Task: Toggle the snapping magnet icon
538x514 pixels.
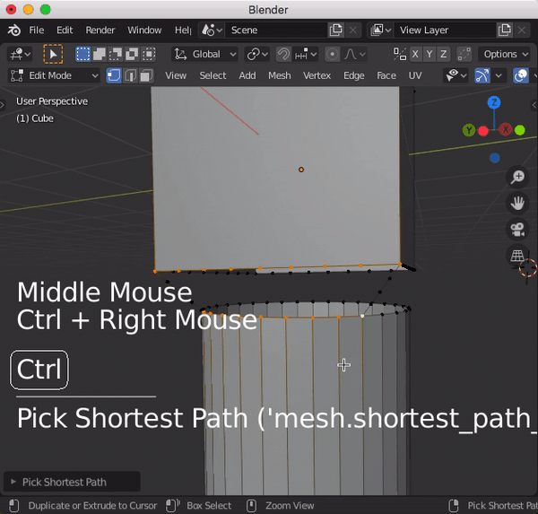Action: pos(283,54)
